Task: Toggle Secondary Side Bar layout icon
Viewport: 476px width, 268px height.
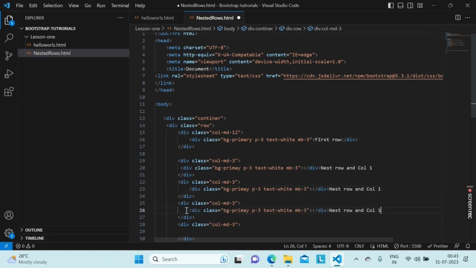Action: 410,6
